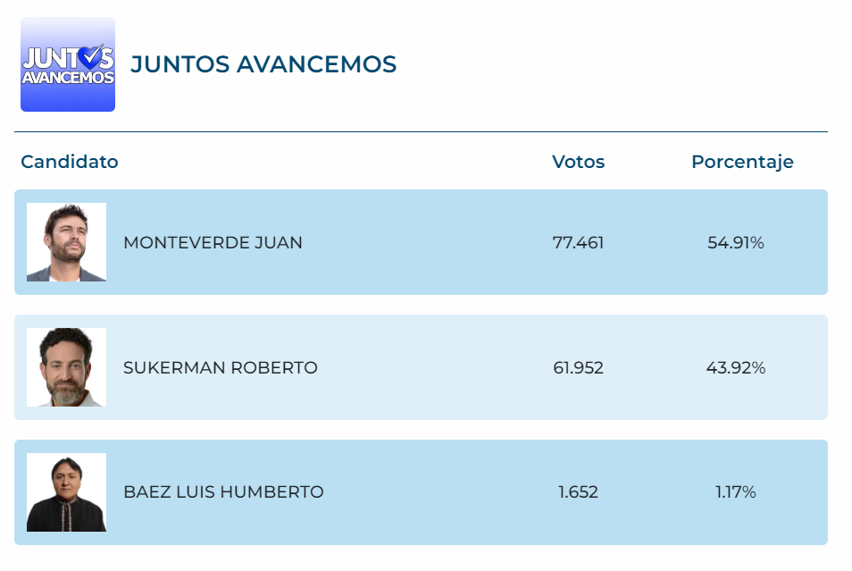Open Baez Luis Humberto's candidate photo
Screen dimensions: 852x571
(66, 492)
